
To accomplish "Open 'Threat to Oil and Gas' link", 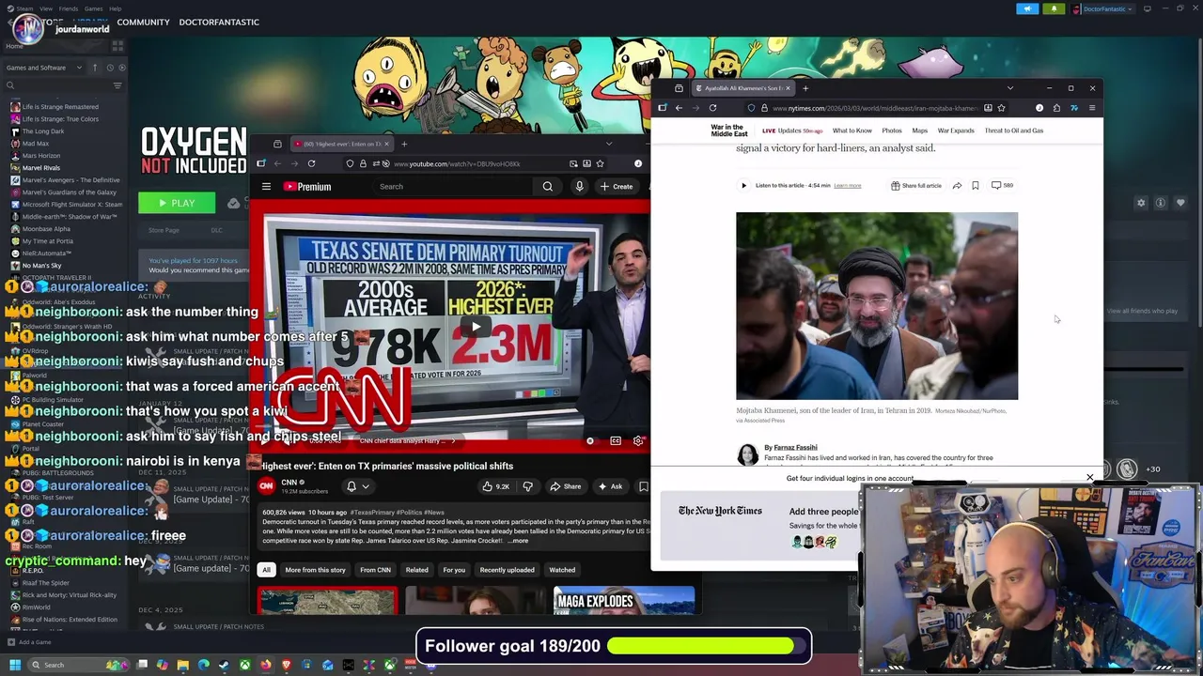I will (x=1014, y=131).
